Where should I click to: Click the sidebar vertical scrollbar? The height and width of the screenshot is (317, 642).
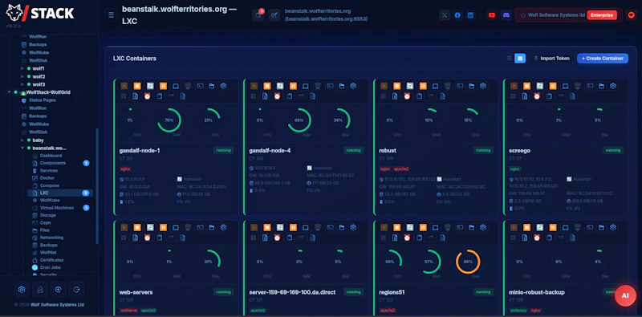pos(97,186)
